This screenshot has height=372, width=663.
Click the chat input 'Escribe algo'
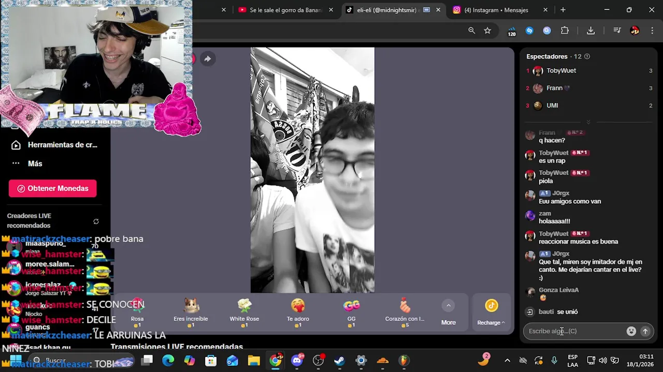pos(575,331)
